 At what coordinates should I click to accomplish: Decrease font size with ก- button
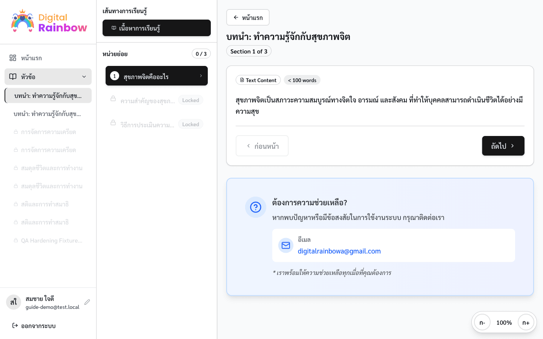482,322
